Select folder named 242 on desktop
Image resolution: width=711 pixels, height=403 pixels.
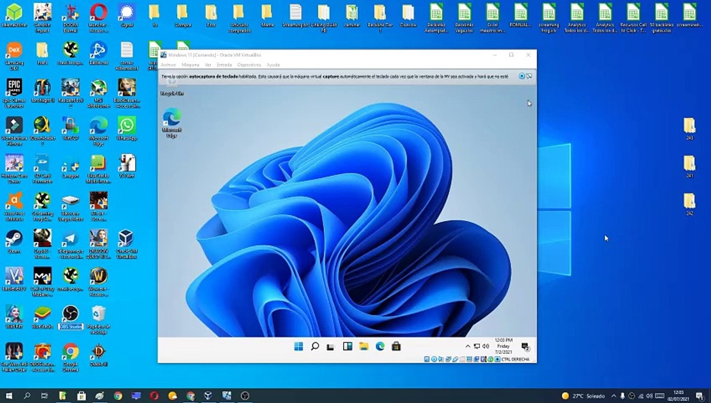point(689,204)
